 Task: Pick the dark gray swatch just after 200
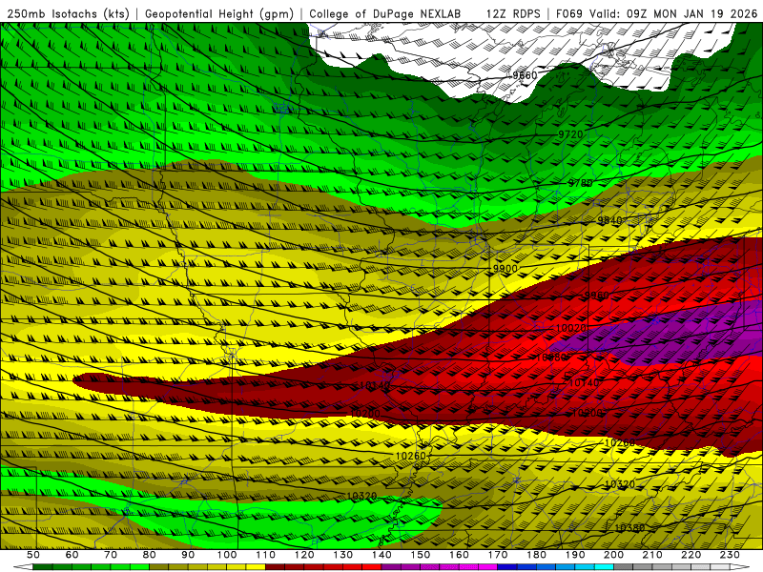[x=624, y=567]
